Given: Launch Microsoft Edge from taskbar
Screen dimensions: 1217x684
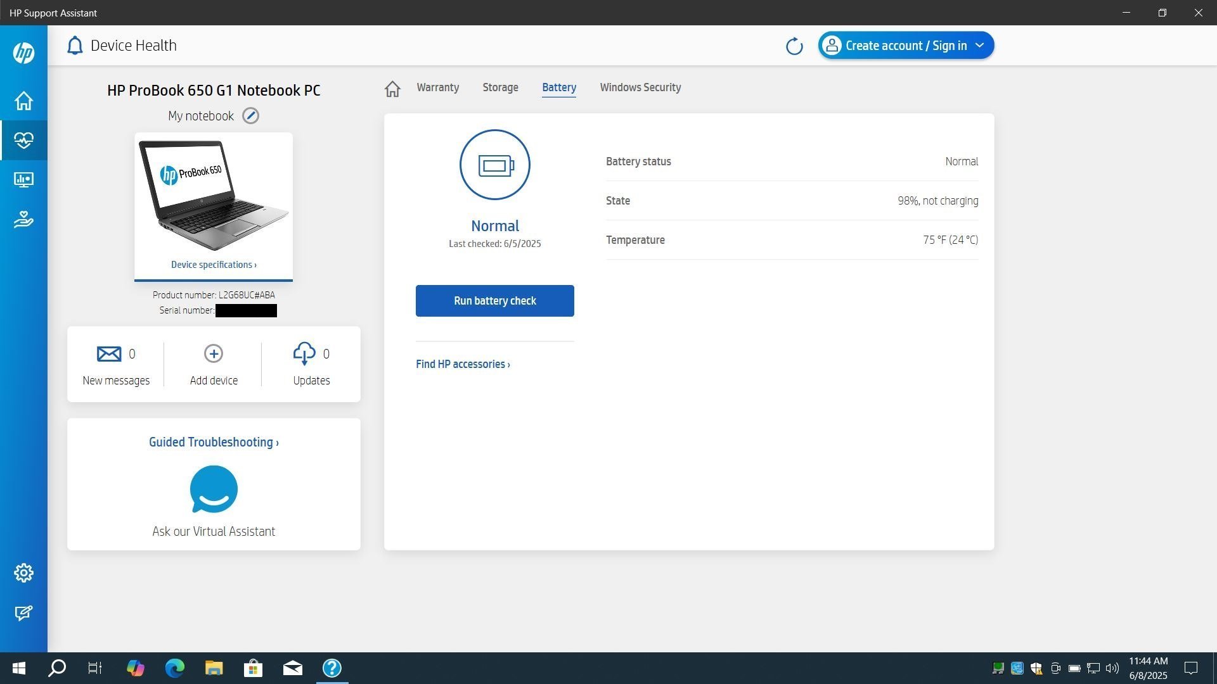Looking at the screenshot, I should 174,668.
